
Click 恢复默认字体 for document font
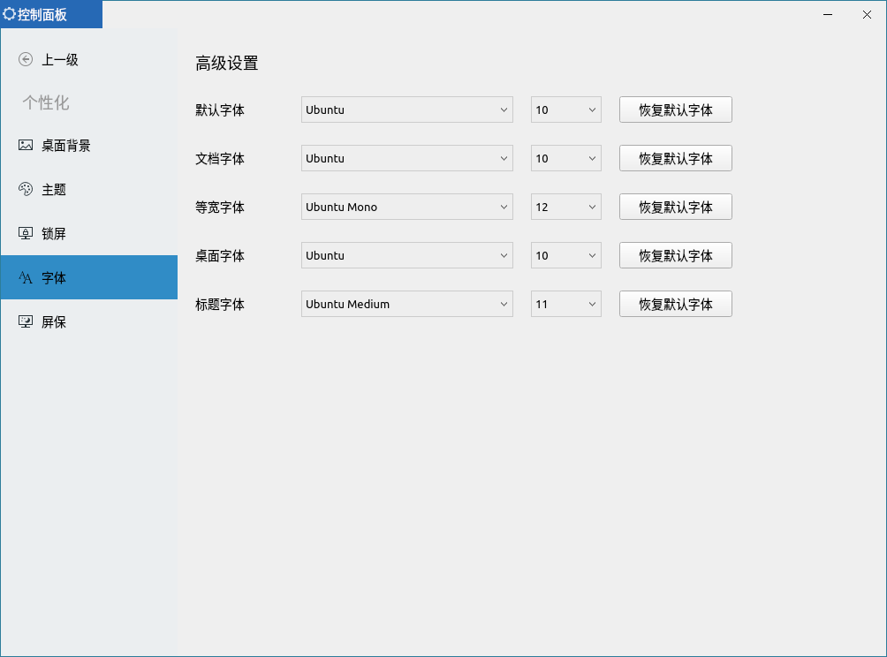pos(675,158)
